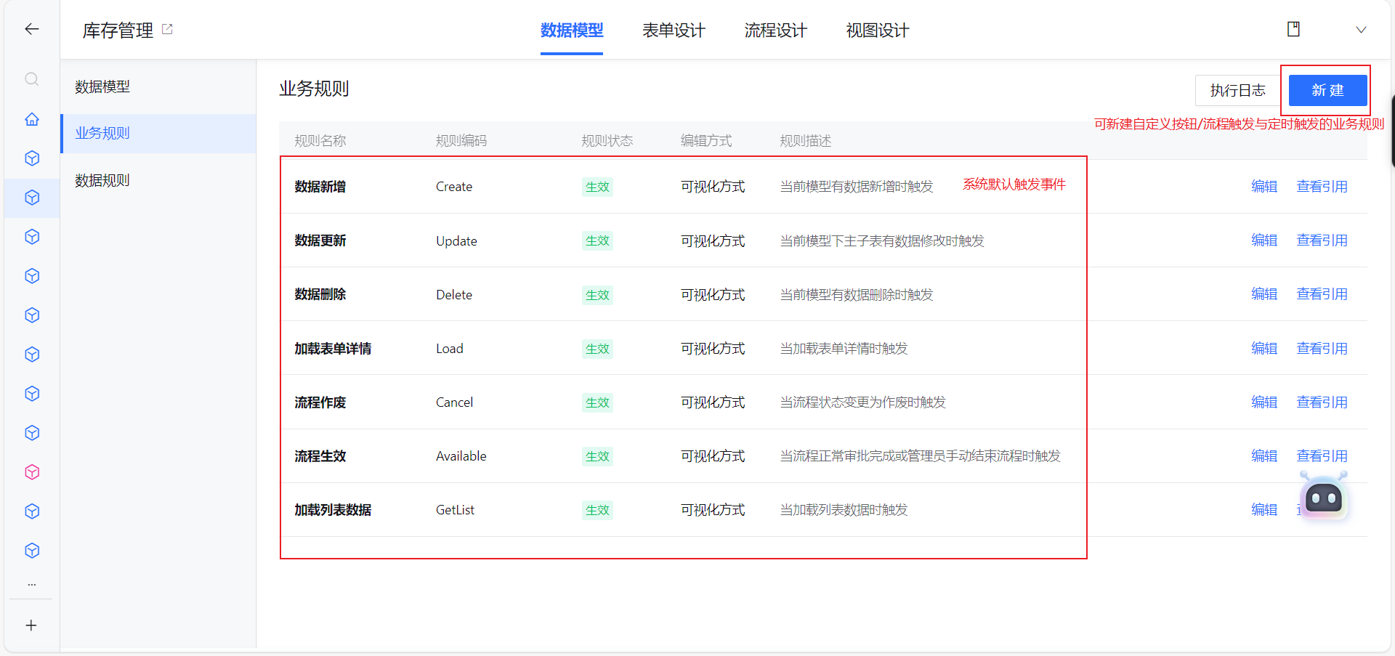Select the Load rule code cell
The height and width of the screenshot is (656, 1395).
pos(450,349)
